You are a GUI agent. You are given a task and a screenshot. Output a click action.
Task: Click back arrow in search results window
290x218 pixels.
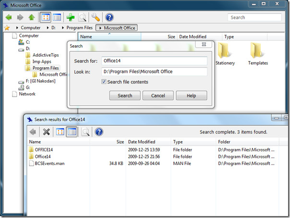pos(33,132)
